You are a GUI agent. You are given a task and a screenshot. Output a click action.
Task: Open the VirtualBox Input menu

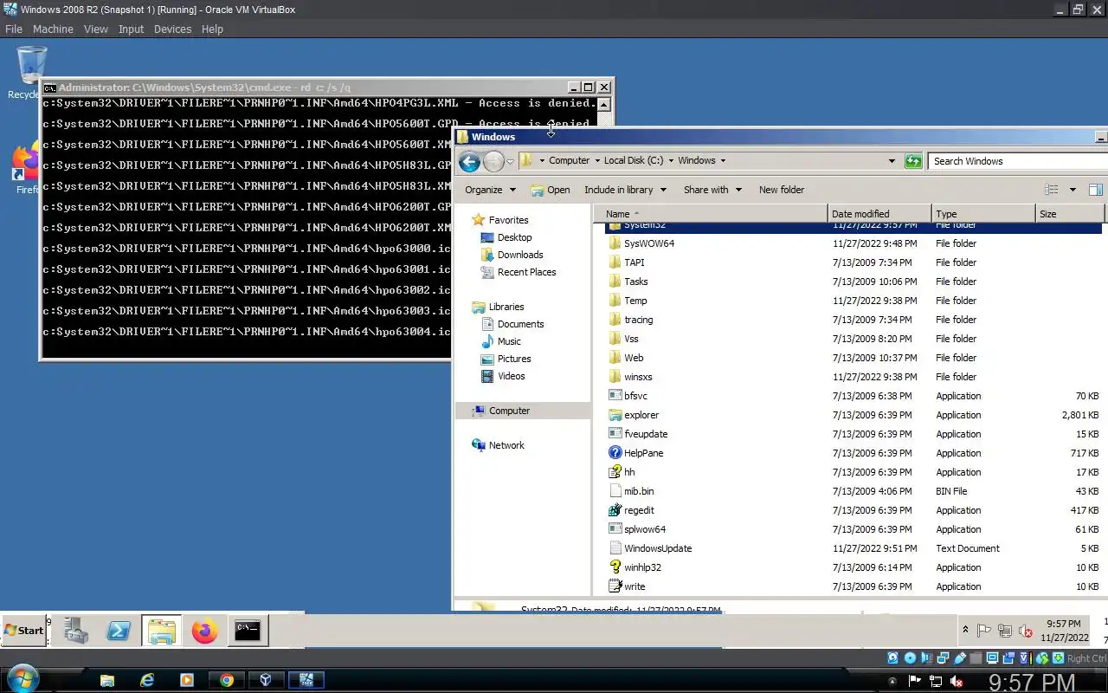[x=132, y=29]
